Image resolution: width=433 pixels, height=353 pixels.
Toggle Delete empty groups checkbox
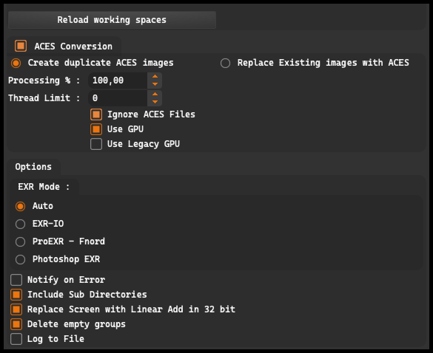coord(16,324)
